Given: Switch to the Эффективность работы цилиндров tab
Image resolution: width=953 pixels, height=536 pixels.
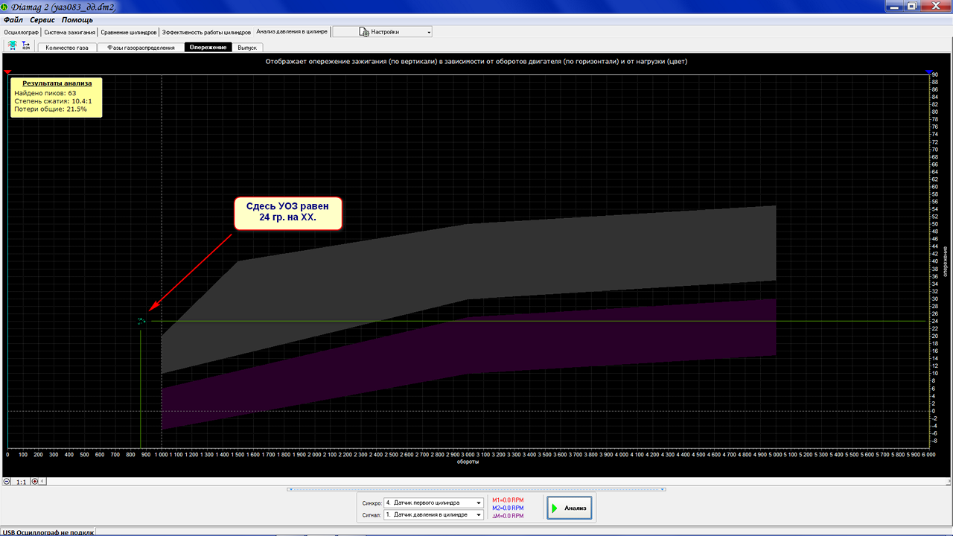Looking at the screenshot, I should (x=206, y=32).
